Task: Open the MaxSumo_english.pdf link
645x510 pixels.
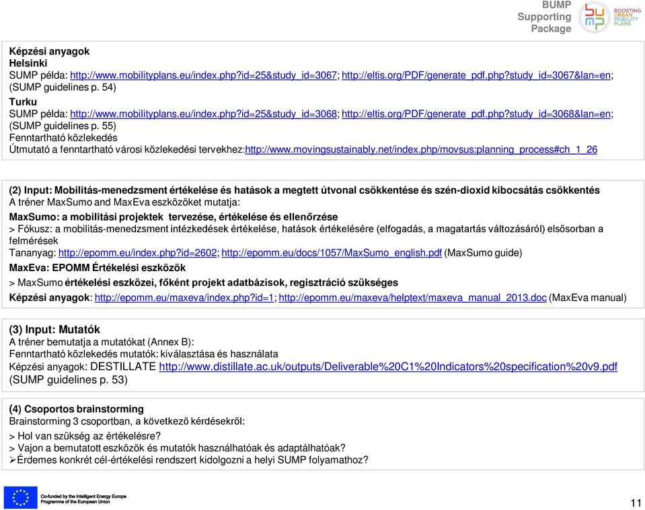Action: click(332, 253)
